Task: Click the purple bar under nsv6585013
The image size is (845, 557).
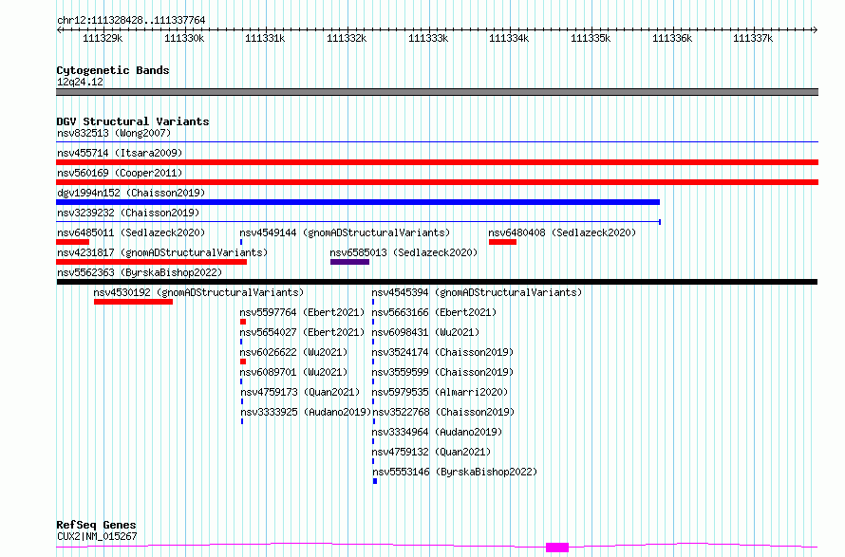Action: pyautogui.click(x=349, y=262)
